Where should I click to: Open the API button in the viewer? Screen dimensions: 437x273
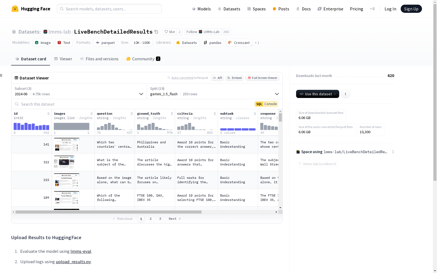click(x=217, y=78)
